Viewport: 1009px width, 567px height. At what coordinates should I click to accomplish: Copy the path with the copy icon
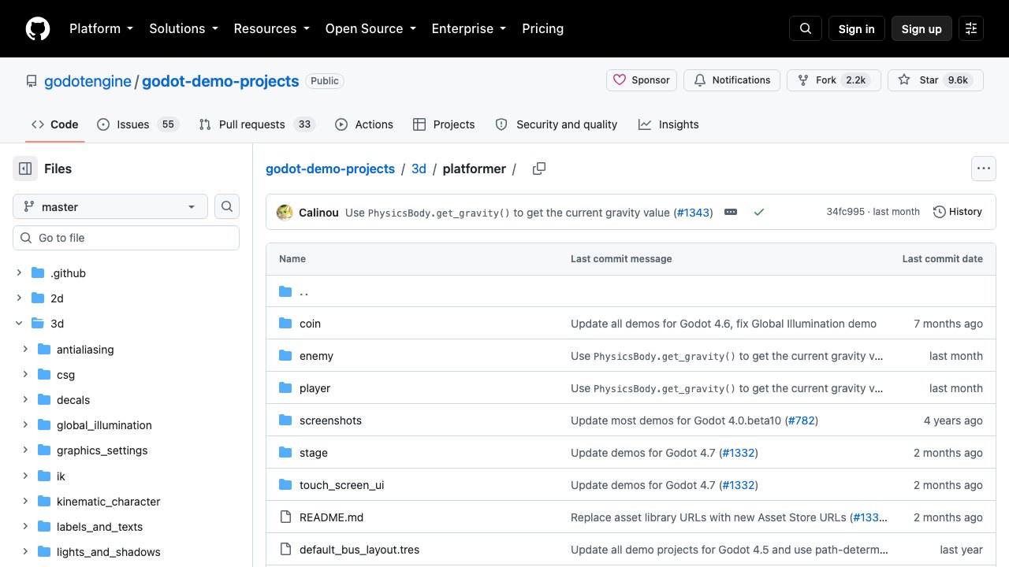pos(539,169)
